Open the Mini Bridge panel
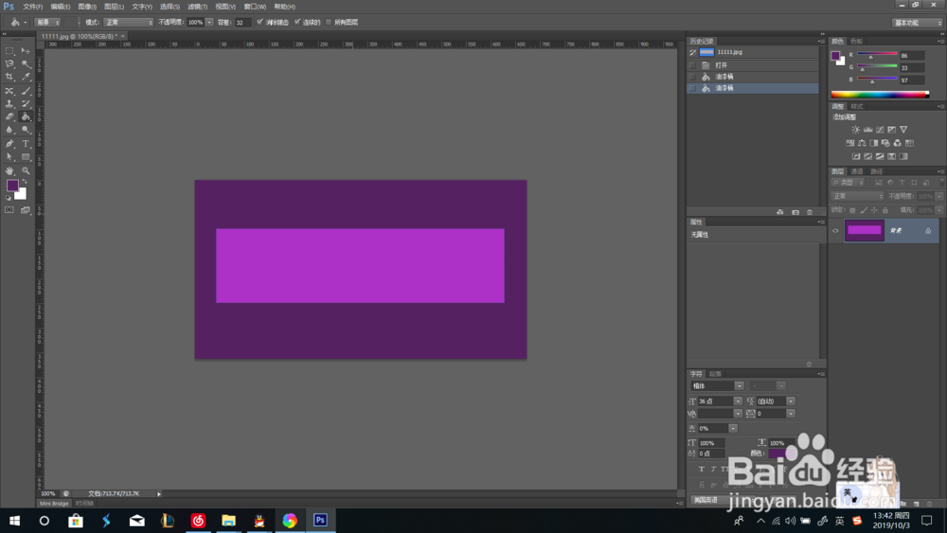 (x=54, y=504)
